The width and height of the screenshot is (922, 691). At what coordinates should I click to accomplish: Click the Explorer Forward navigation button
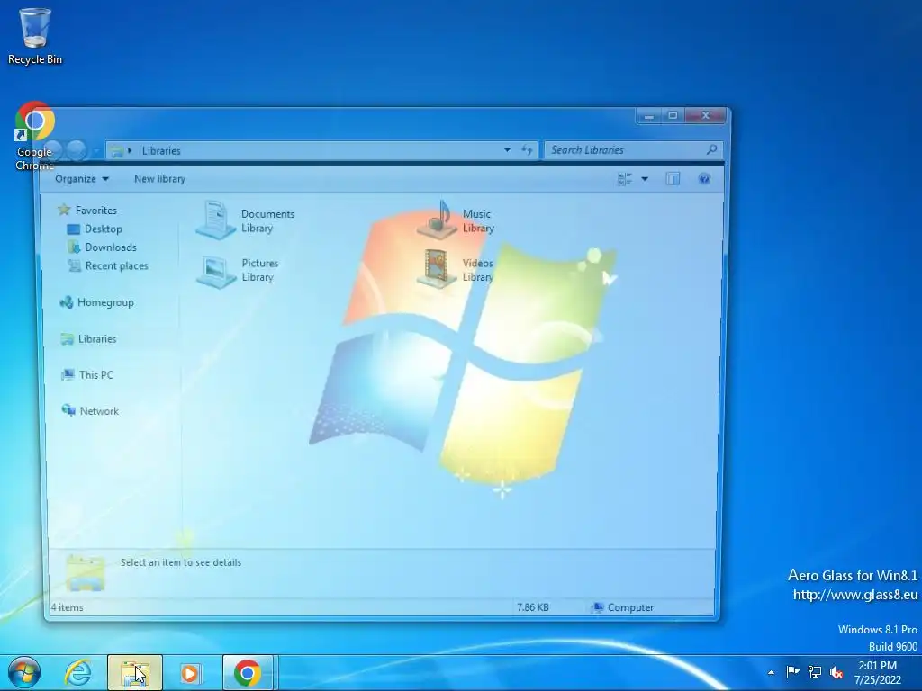[x=77, y=150]
